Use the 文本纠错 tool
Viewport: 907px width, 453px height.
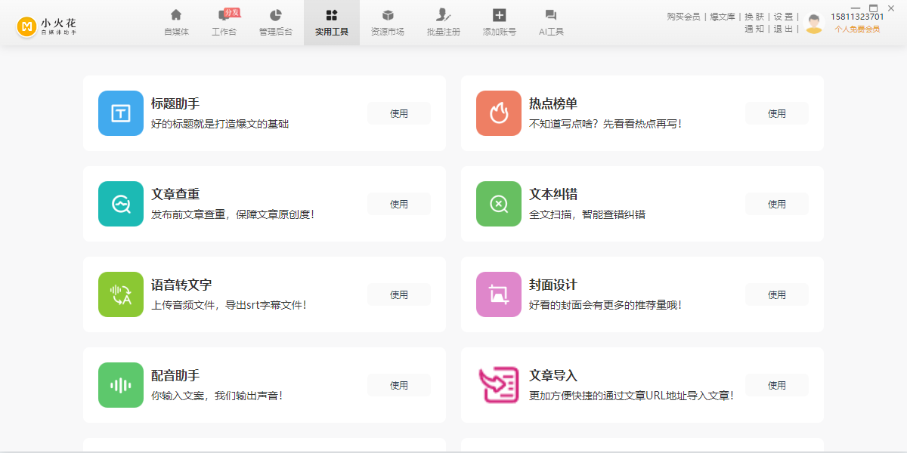777,204
